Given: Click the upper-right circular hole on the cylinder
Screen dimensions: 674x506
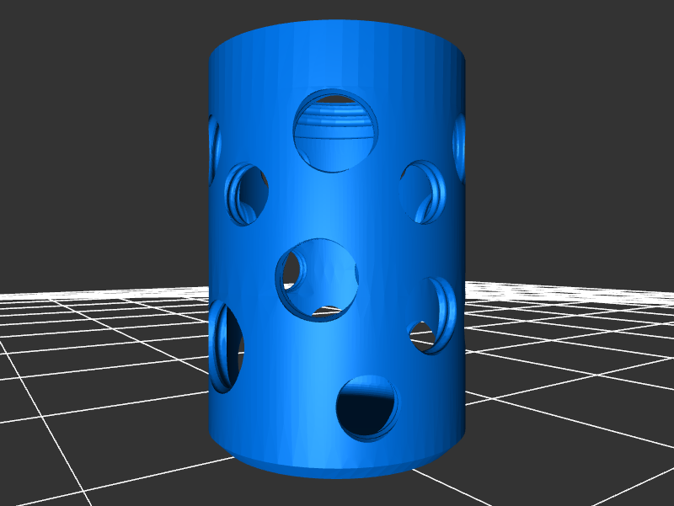Looking at the screenshot, I should tap(424, 192).
